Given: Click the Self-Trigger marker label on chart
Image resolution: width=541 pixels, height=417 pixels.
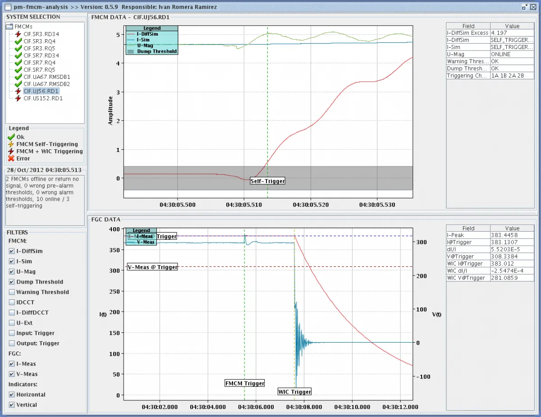Looking at the screenshot, I should coord(268,180).
